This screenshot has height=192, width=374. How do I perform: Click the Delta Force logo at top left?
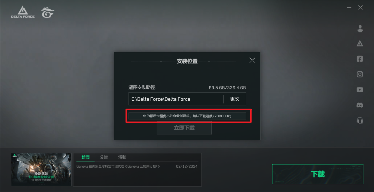pyautogui.click(x=23, y=12)
